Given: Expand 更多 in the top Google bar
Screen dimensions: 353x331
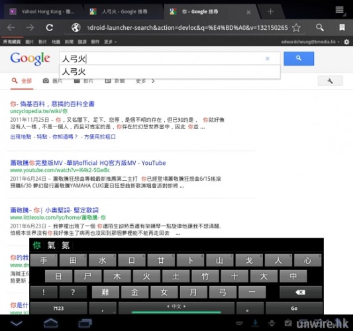Looking at the screenshot, I should 110,42.
